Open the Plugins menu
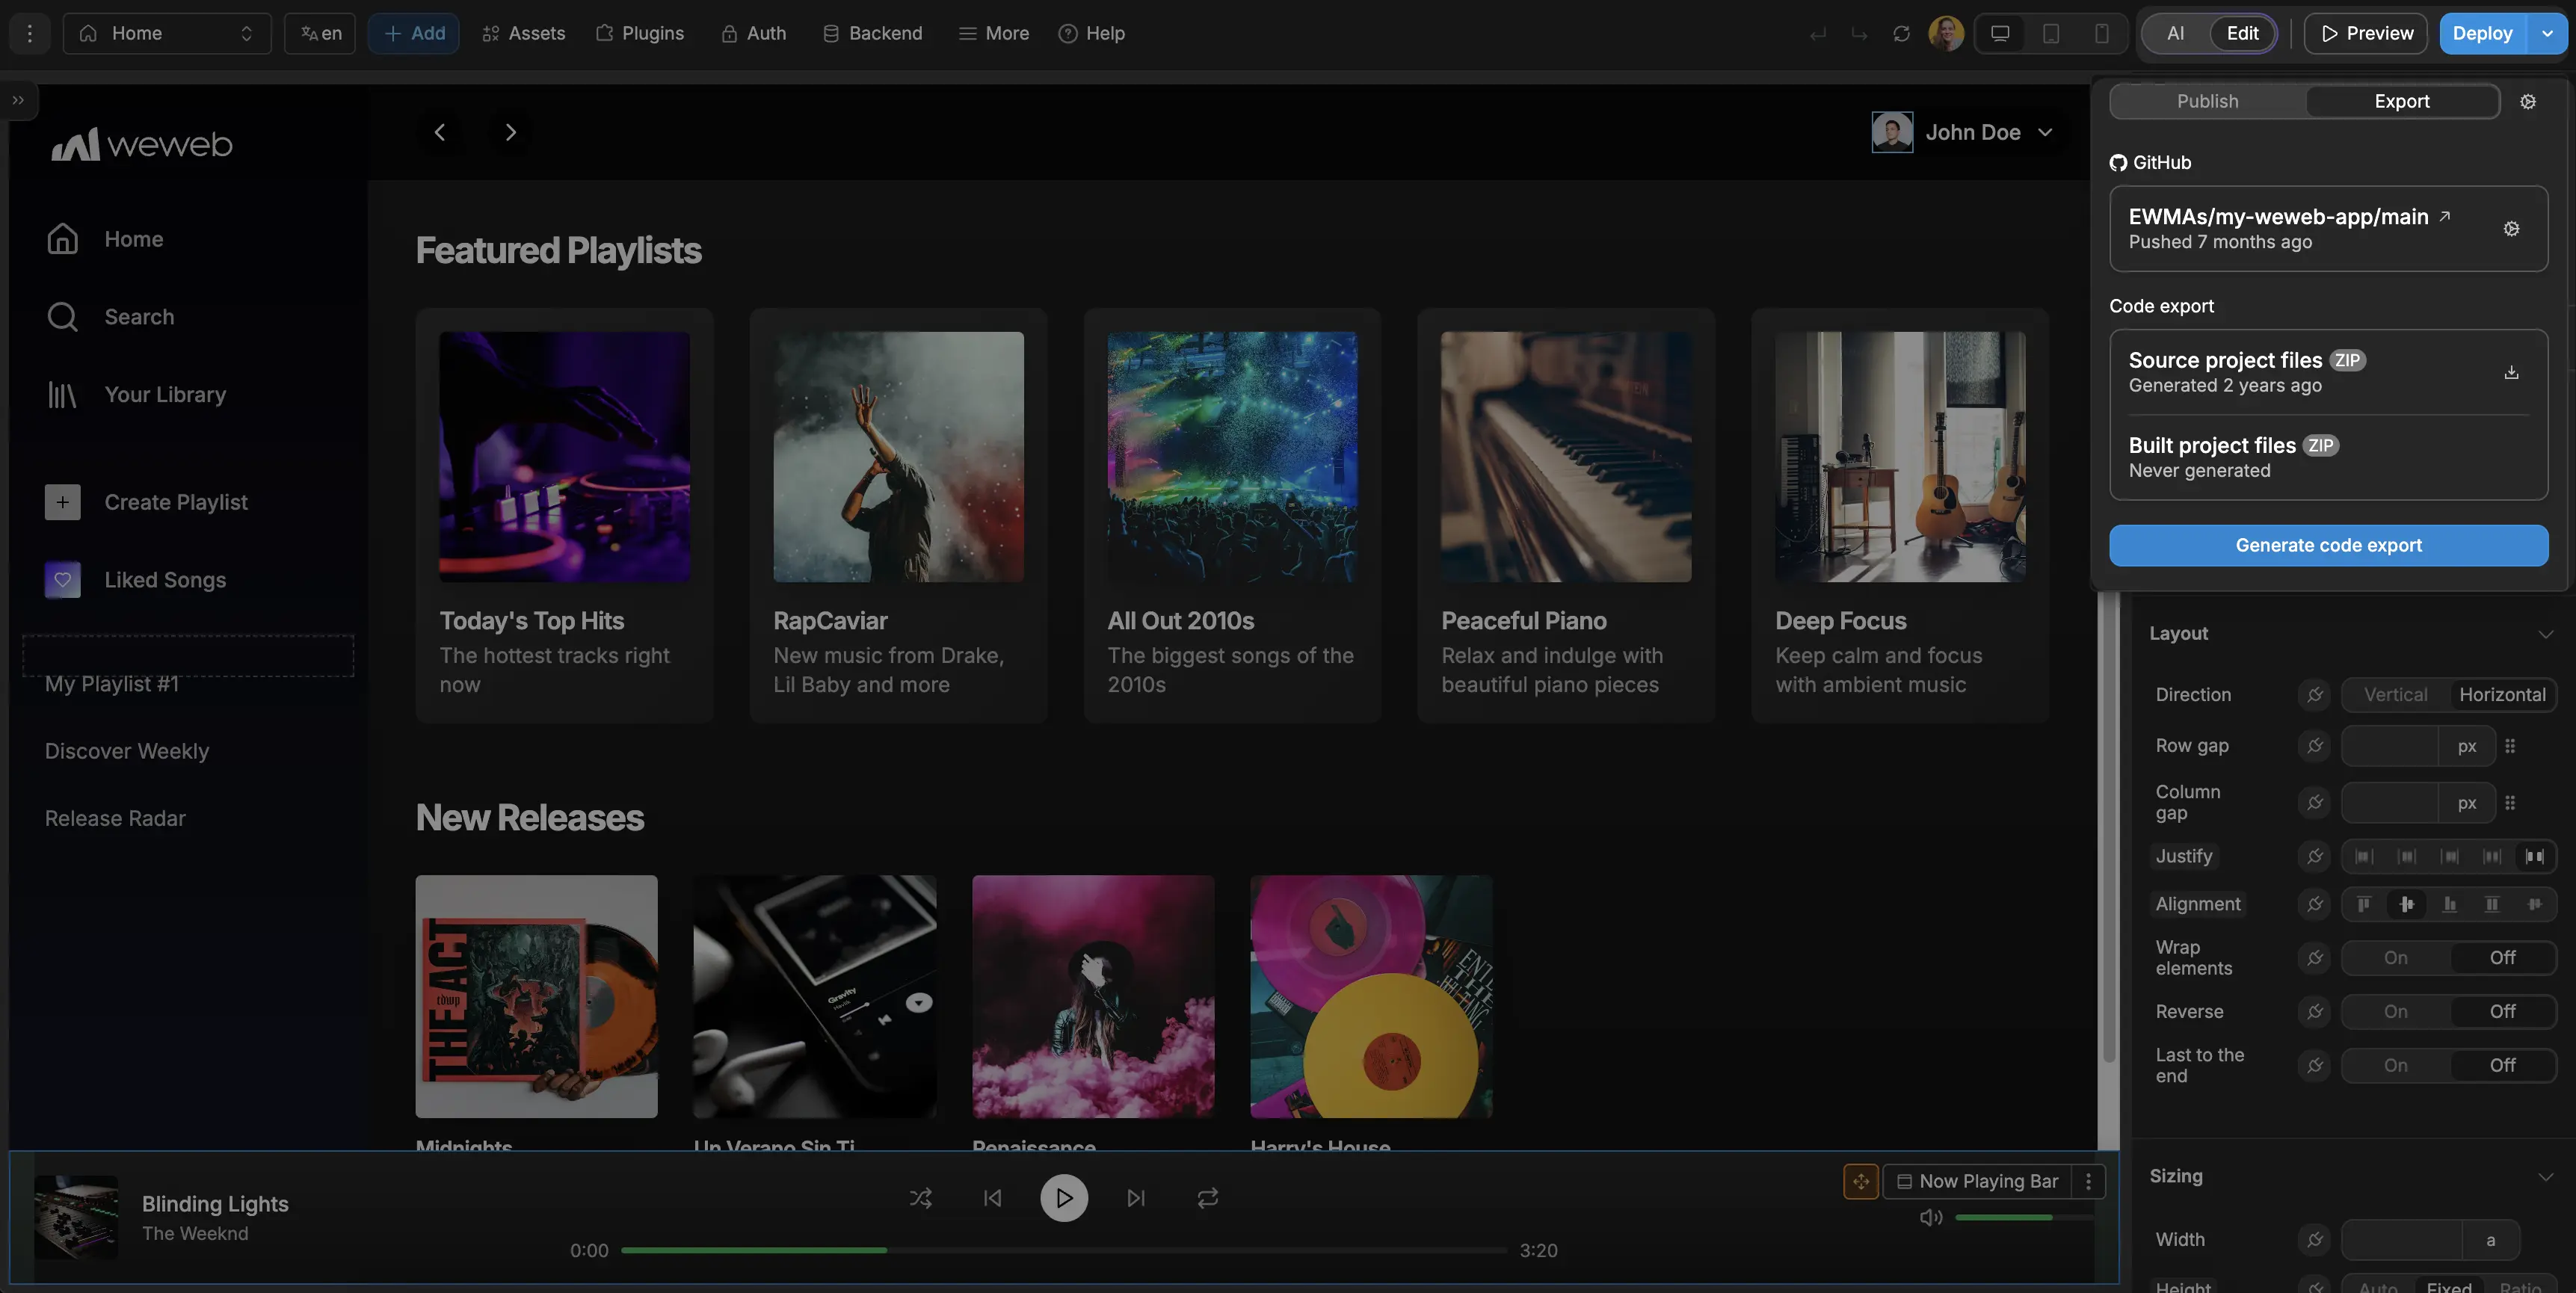2576x1293 pixels. coord(639,33)
